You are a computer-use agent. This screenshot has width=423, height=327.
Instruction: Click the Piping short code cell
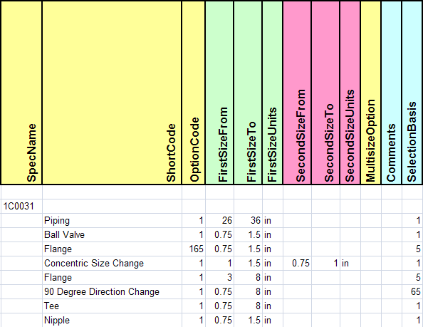[x=112, y=221]
